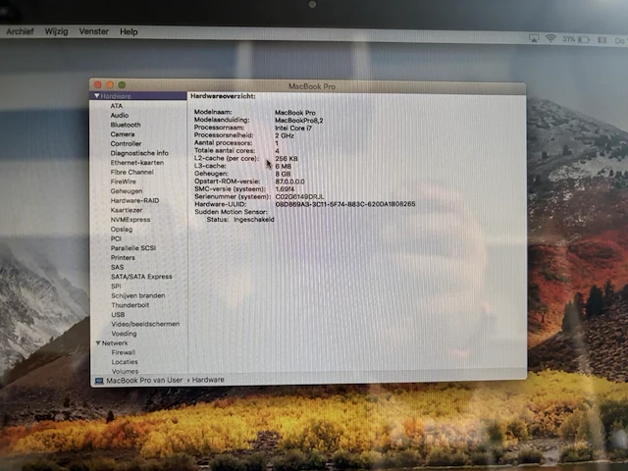628x471 pixels.
Task: Select Schijven branden in the sidebar
Action: pyautogui.click(x=138, y=295)
